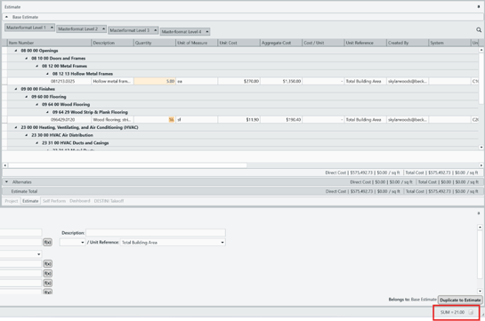Collapse the Base Estimate section arrow
485x321 pixels.
click(6, 17)
